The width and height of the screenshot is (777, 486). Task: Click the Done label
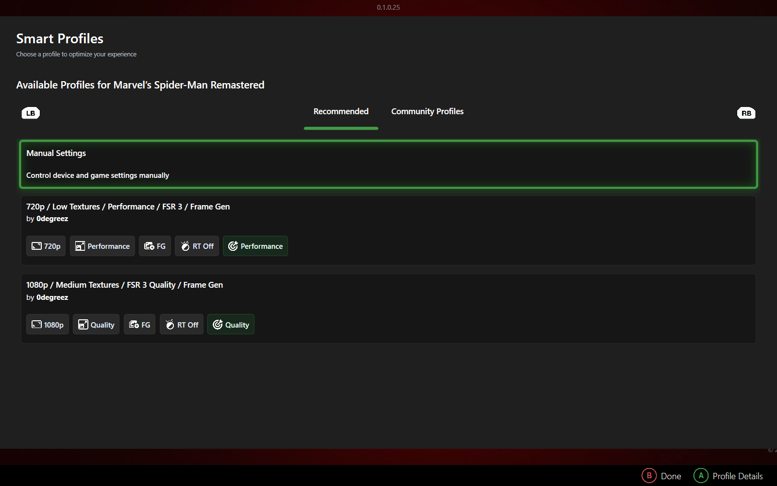pos(671,476)
